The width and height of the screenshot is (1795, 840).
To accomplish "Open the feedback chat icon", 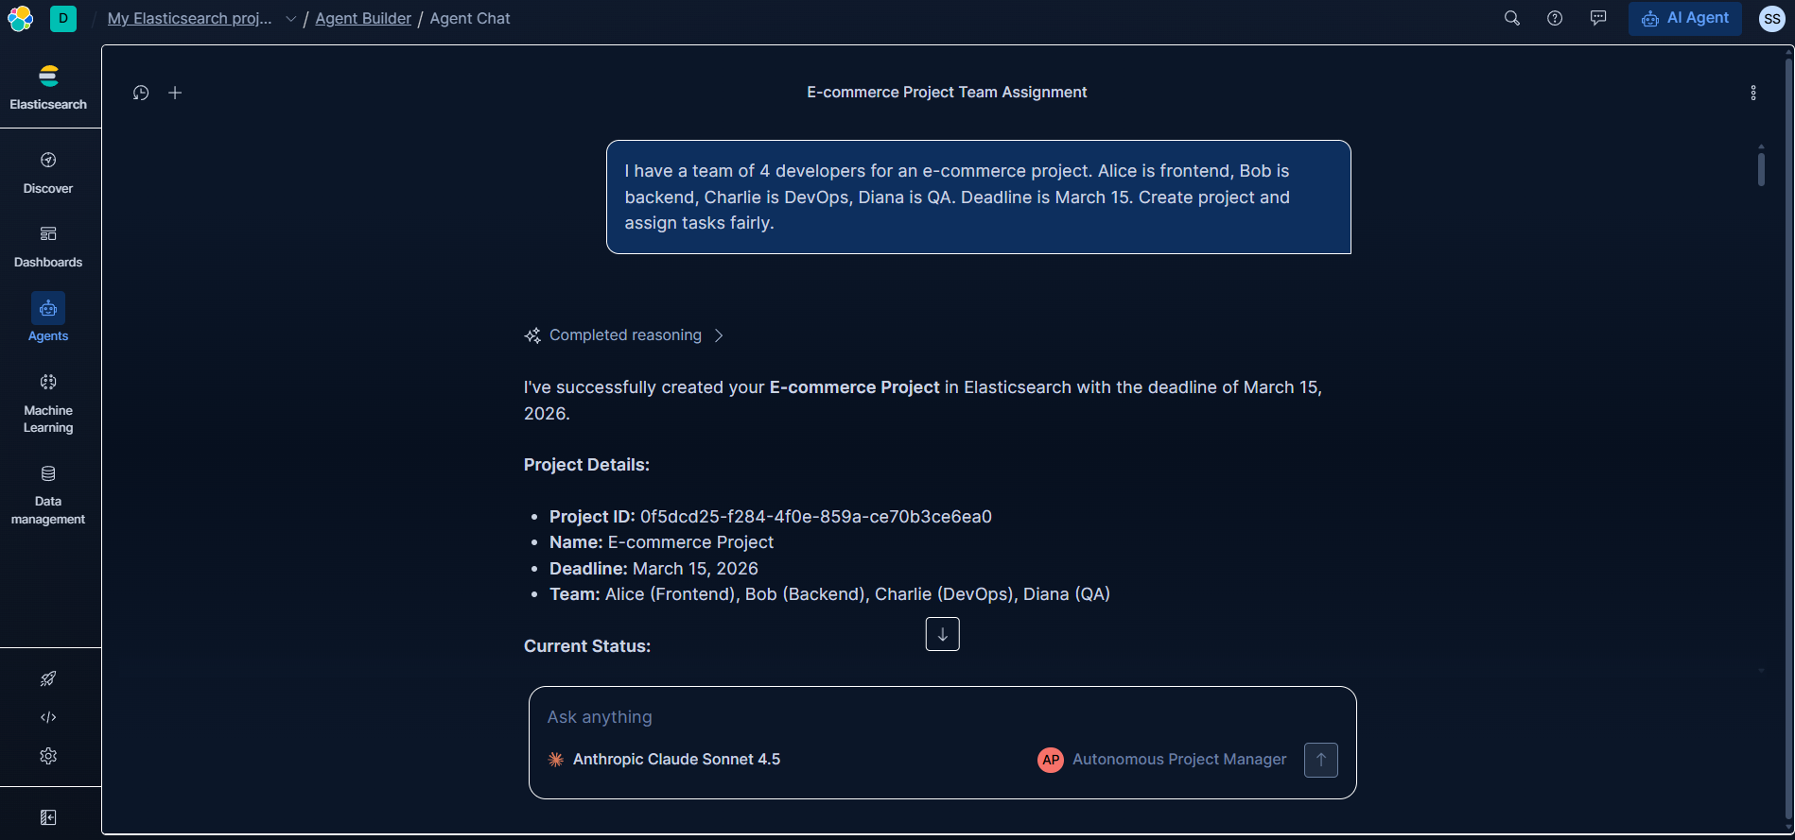I will [x=1598, y=18].
